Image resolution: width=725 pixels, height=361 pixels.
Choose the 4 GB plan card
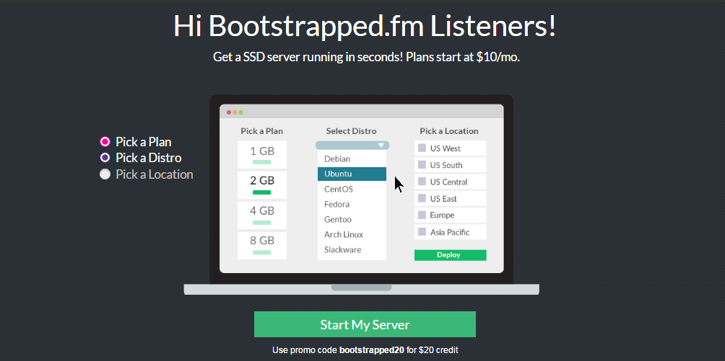coord(262,215)
